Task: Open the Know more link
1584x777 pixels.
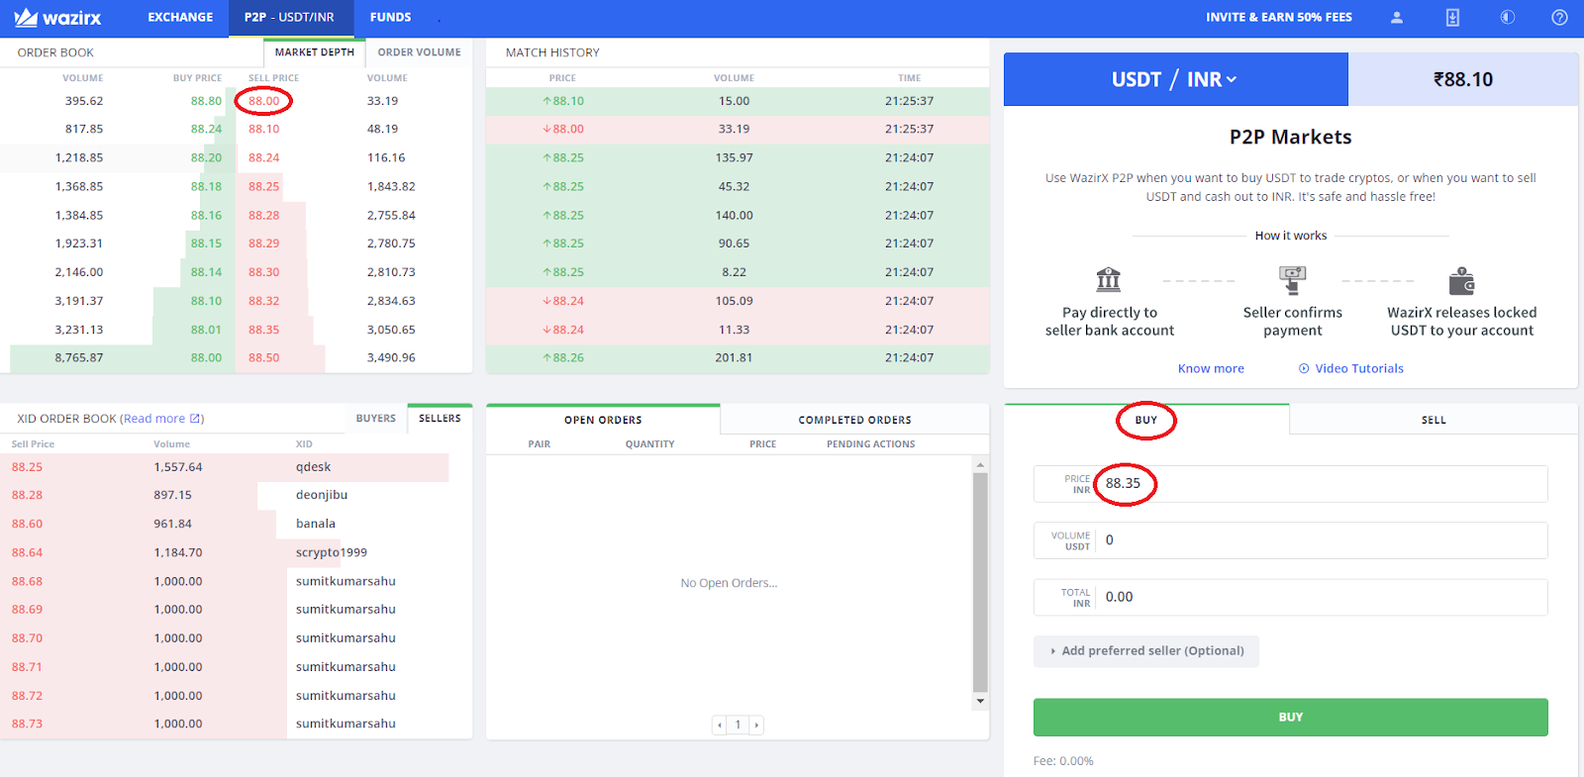Action: click(x=1211, y=368)
